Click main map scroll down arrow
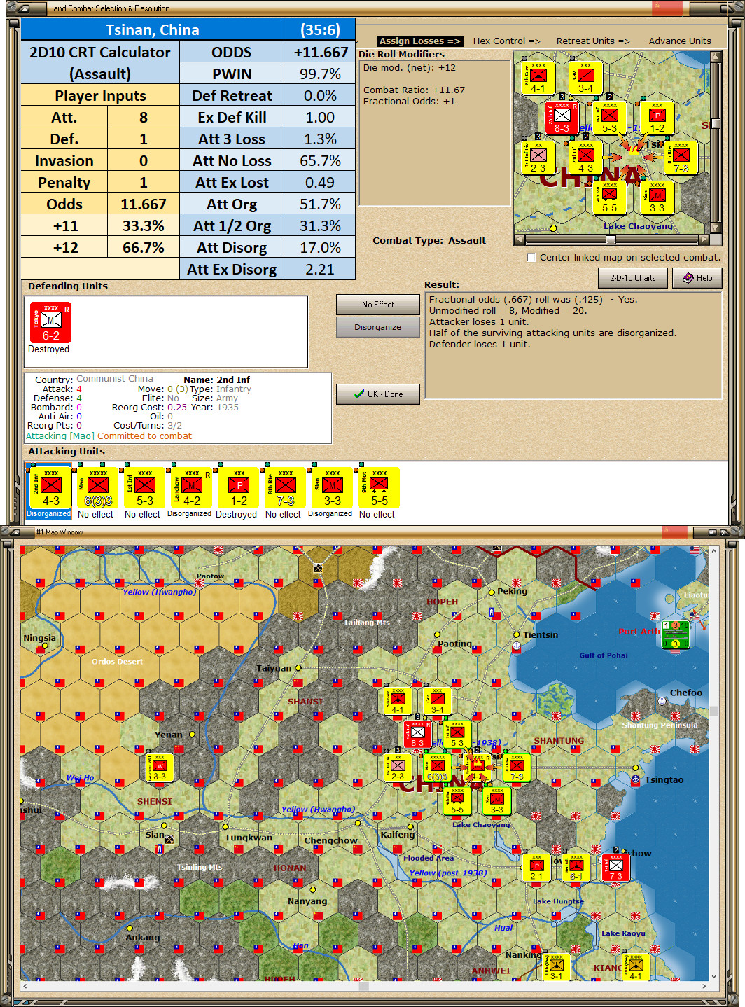This screenshot has width=745, height=1007. [714, 976]
